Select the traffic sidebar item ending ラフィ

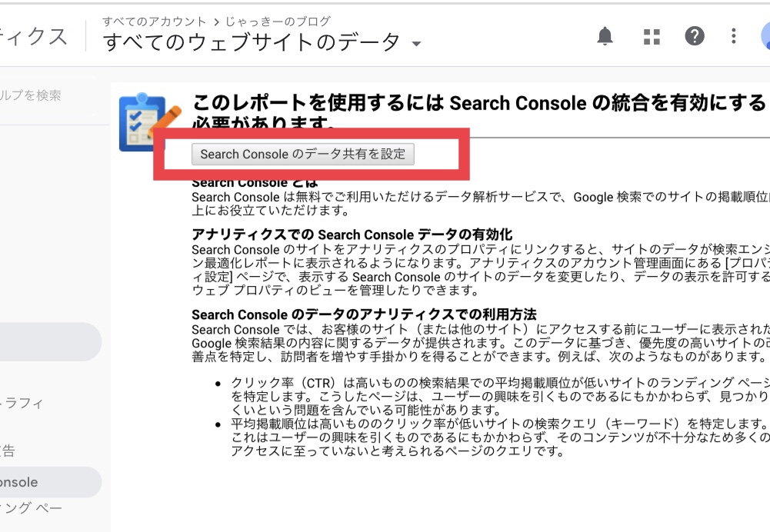[x=22, y=404]
